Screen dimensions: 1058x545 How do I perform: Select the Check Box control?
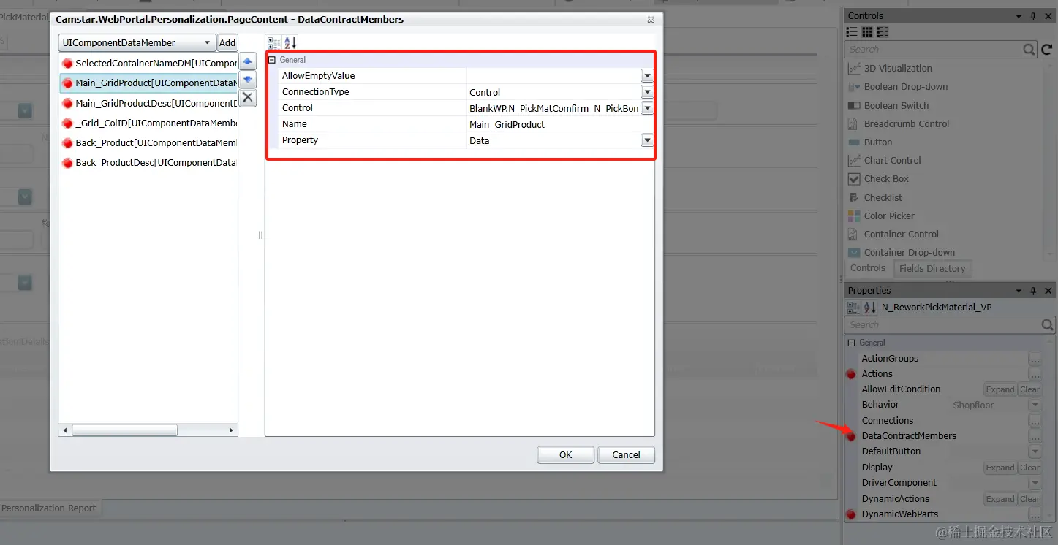[x=886, y=179]
